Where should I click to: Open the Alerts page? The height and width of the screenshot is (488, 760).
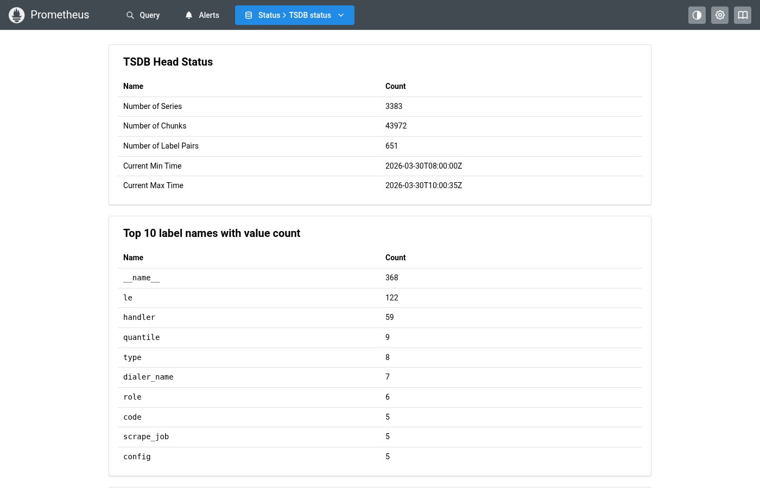point(202,15)
